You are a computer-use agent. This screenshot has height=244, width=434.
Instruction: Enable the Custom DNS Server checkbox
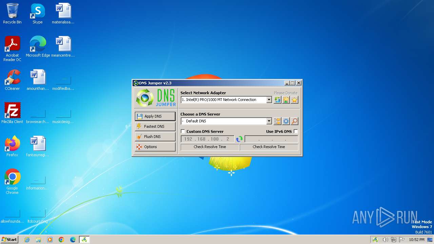[183, 131]
